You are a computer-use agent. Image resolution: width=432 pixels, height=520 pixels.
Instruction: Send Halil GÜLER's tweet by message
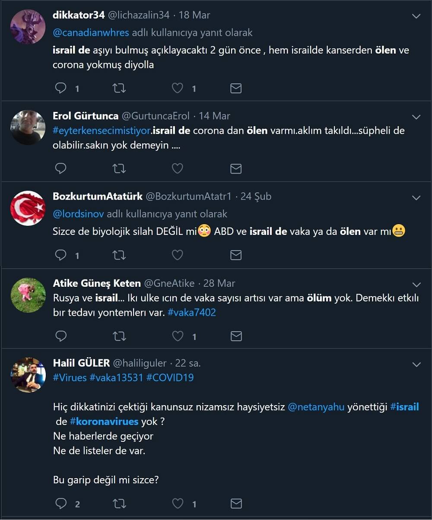[235, 503]
